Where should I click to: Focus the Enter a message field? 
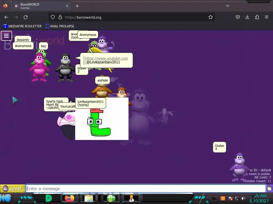tap(146, 189)
